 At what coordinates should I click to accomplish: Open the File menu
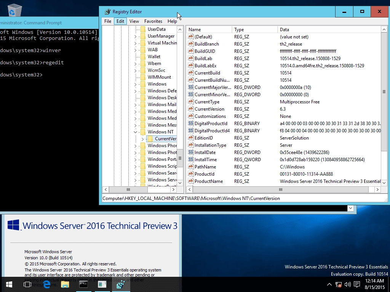pyautogui.click(x=108, y=21)
